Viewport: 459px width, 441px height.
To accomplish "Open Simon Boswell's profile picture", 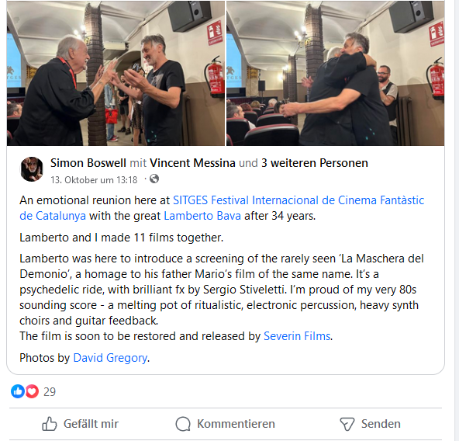I will click(32, 169).
